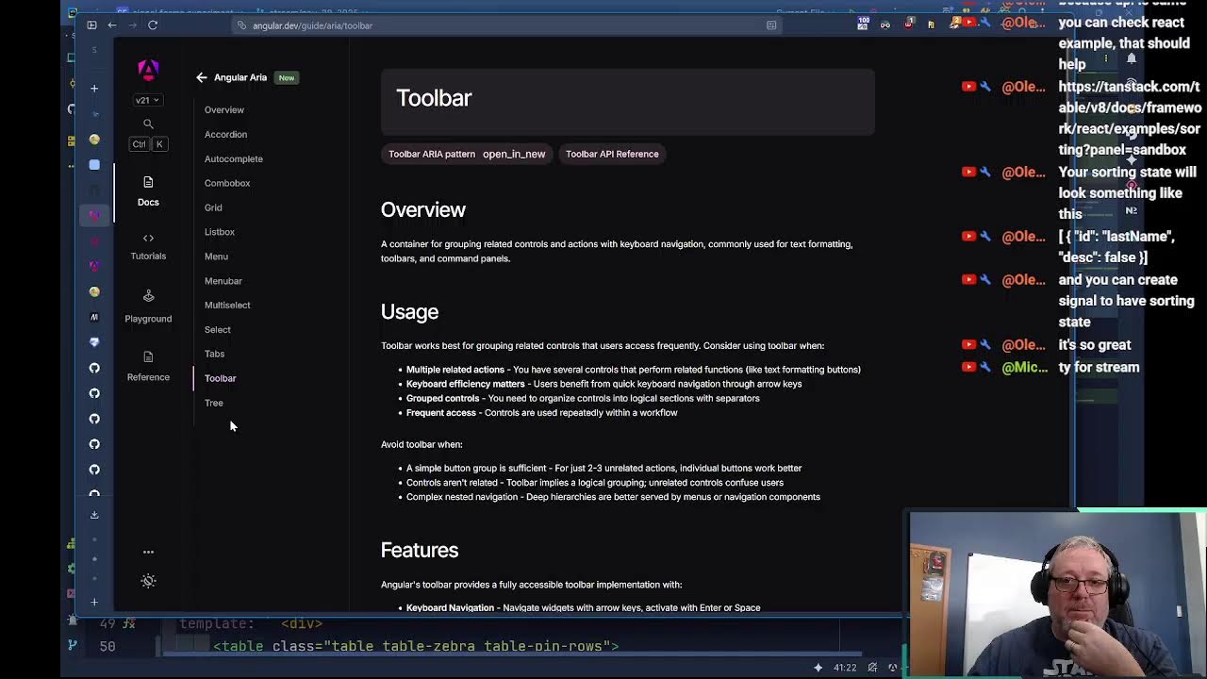Viewport: 1207px width, 679px height.
Task: Open the Combobox guide
Action: (x=227, y=184)
